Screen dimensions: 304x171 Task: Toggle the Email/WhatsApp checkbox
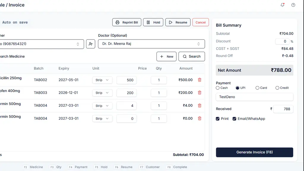tap(235, 119)
